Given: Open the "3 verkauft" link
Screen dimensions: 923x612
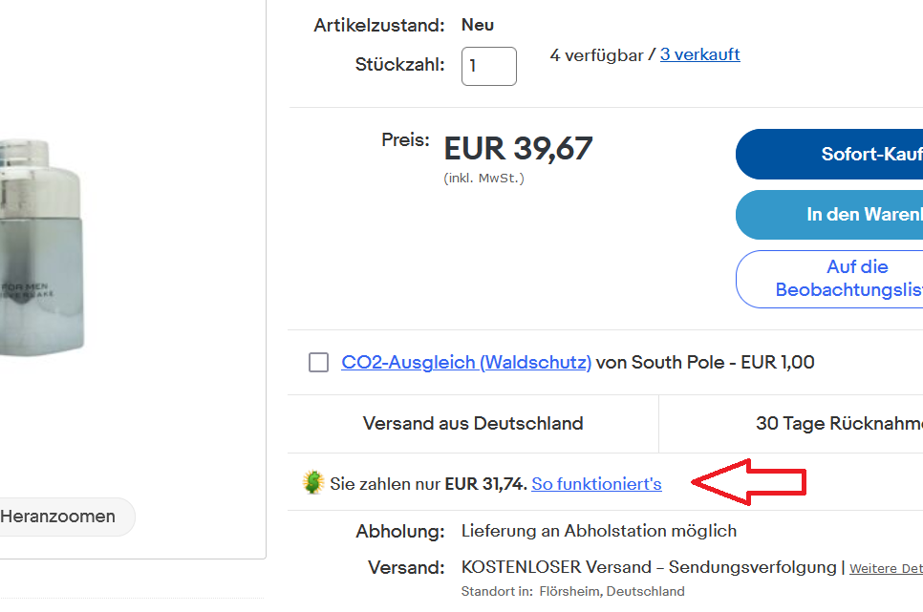Looking at the screenshot, I should pos(699,54).
